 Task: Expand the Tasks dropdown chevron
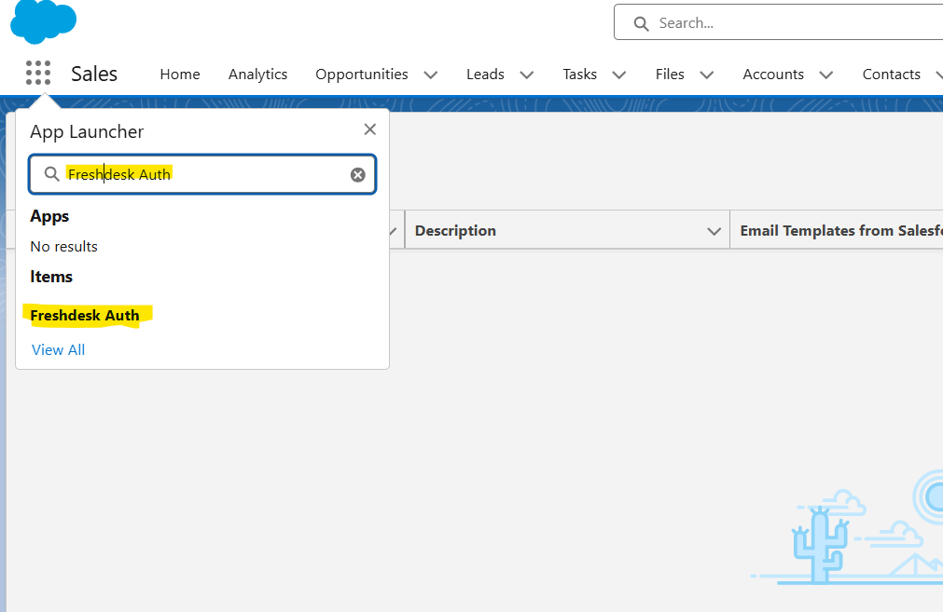[x=619, y=75]
